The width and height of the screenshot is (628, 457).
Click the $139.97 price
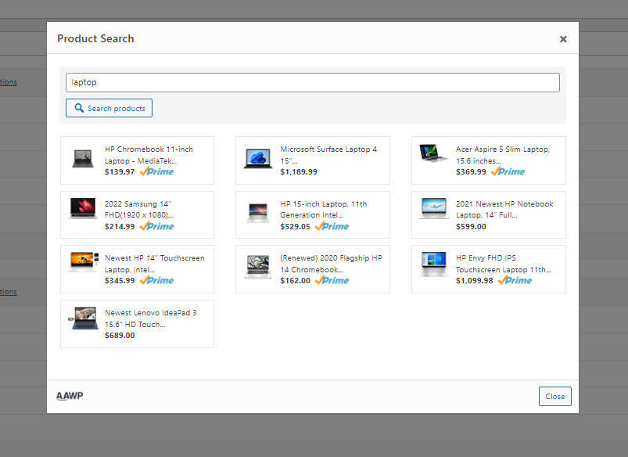click(120, 172)
